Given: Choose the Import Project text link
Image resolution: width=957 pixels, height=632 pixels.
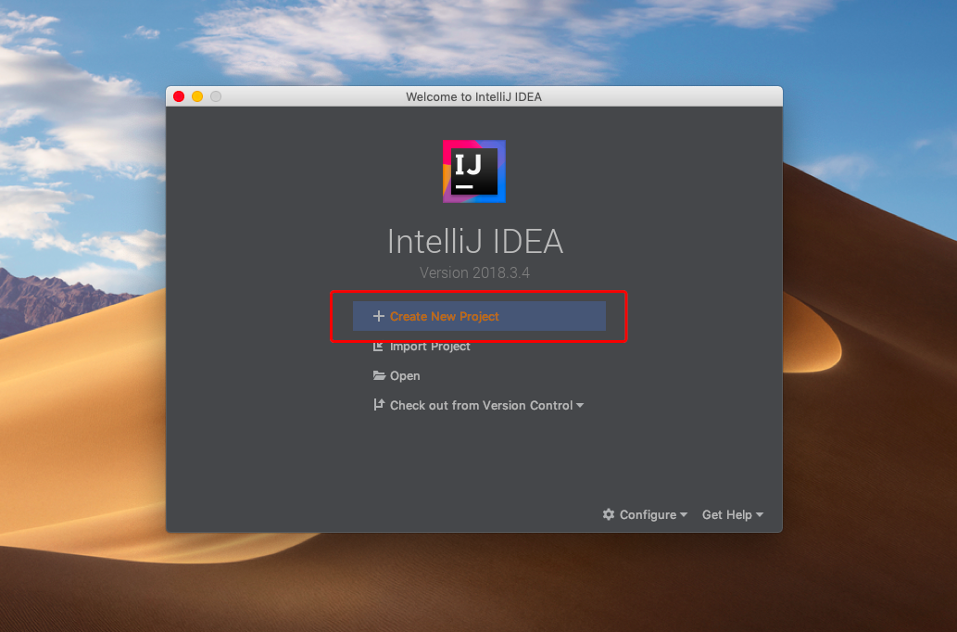Looking at the screenshot, I should point(430,346).
